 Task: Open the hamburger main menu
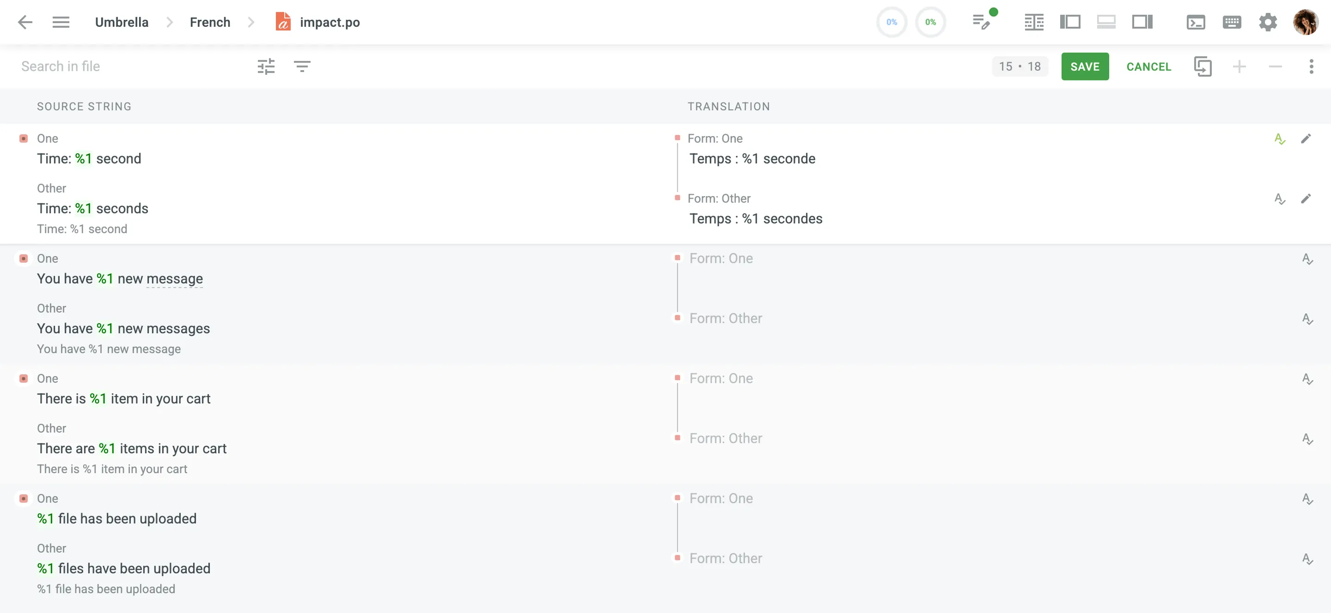click(61, 22)
